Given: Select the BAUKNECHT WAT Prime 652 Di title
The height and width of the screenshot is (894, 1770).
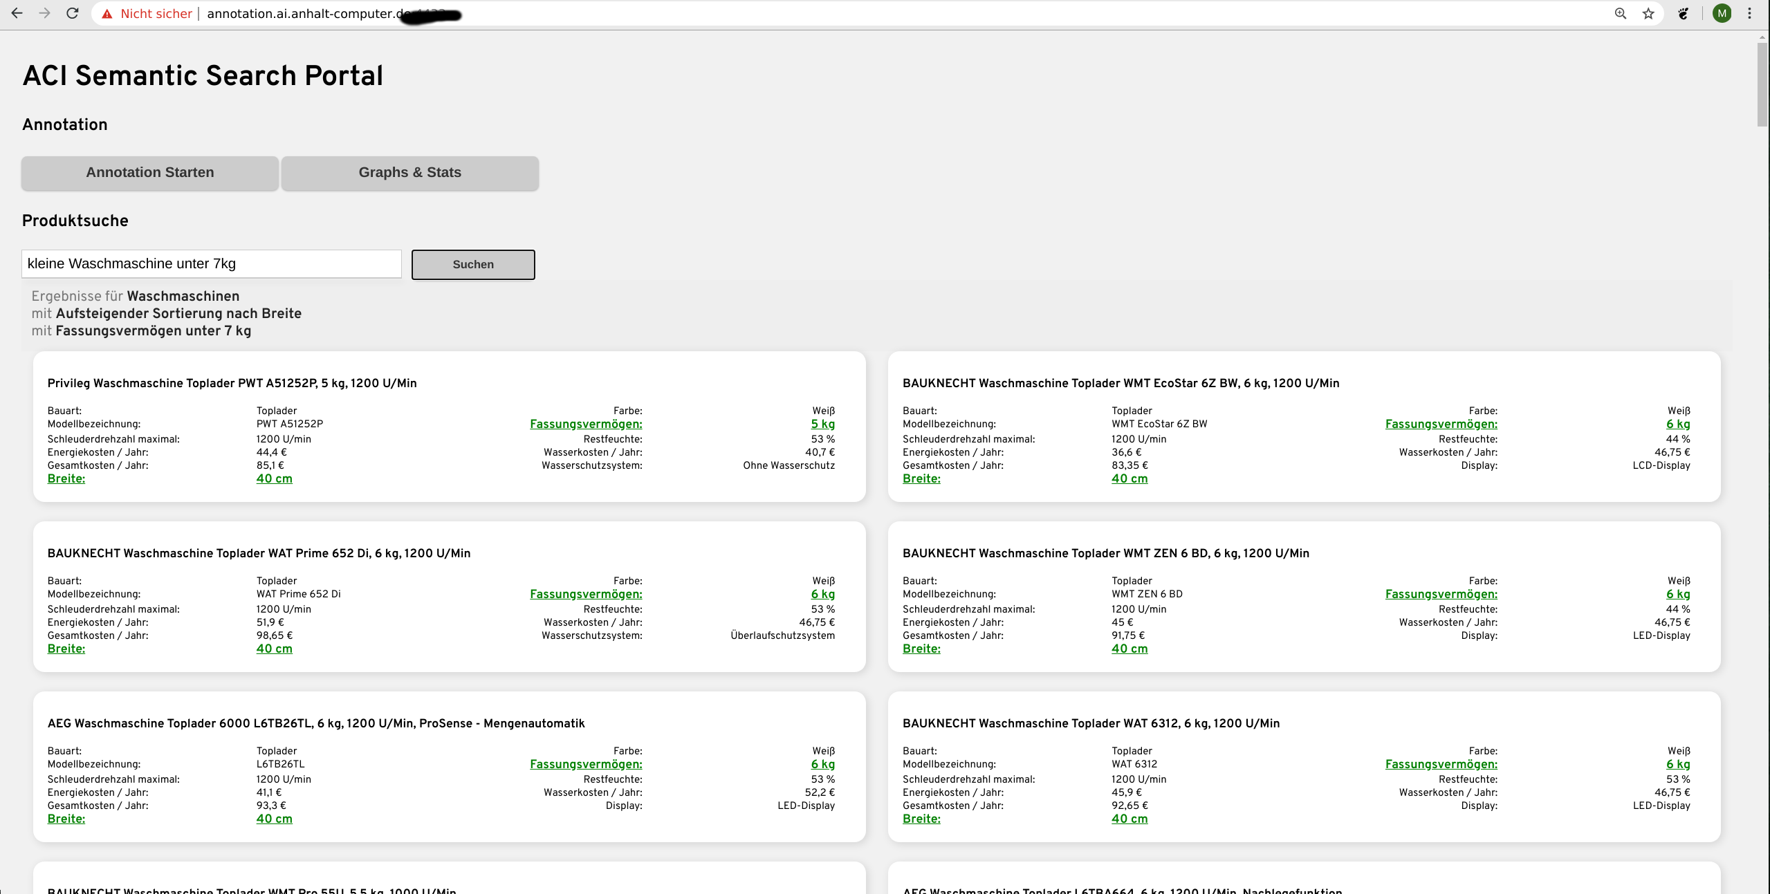Looking at the screenshot, I should (x=259, y=554).
